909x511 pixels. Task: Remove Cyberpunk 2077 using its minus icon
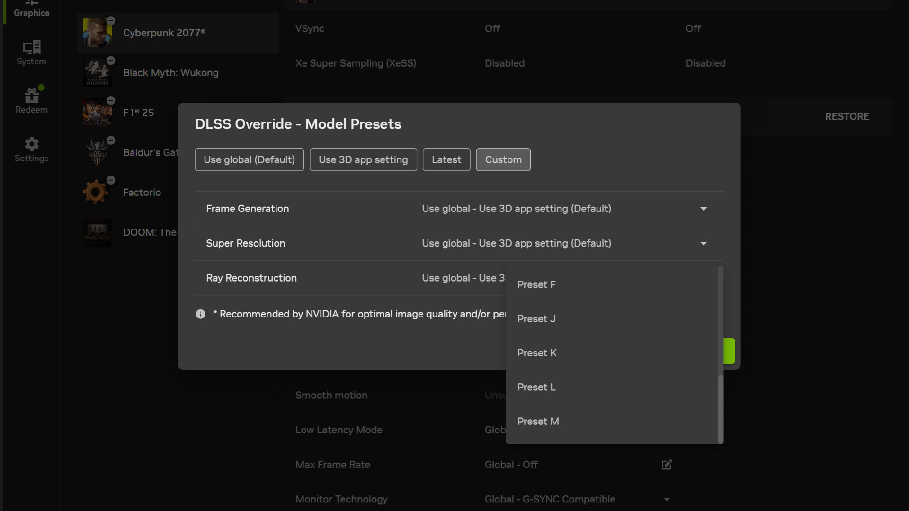pyautogui.click(x=111, y=21)
